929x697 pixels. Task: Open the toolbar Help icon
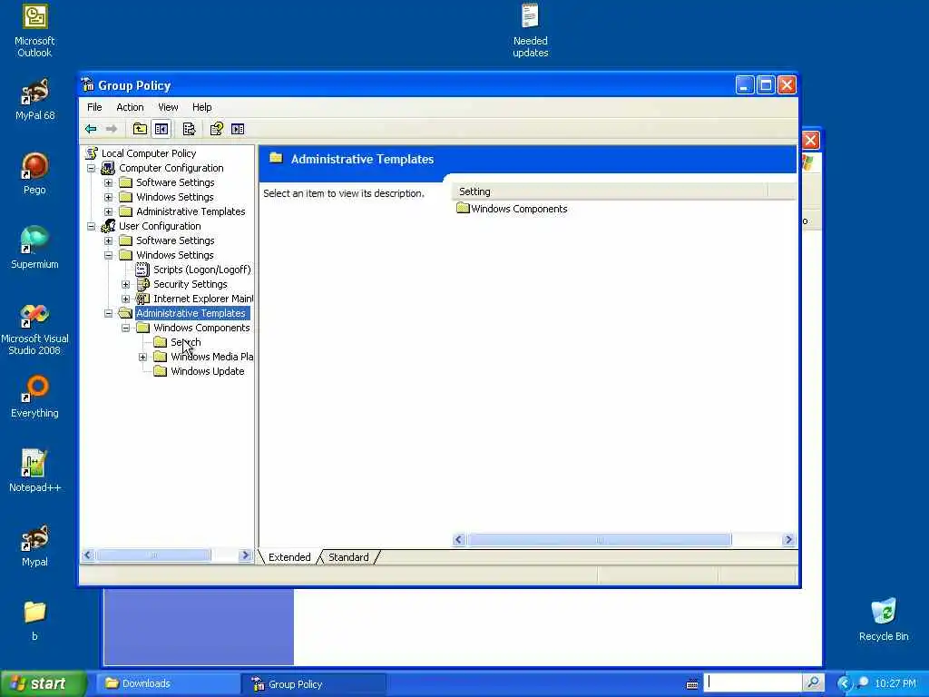coord(216,129)
